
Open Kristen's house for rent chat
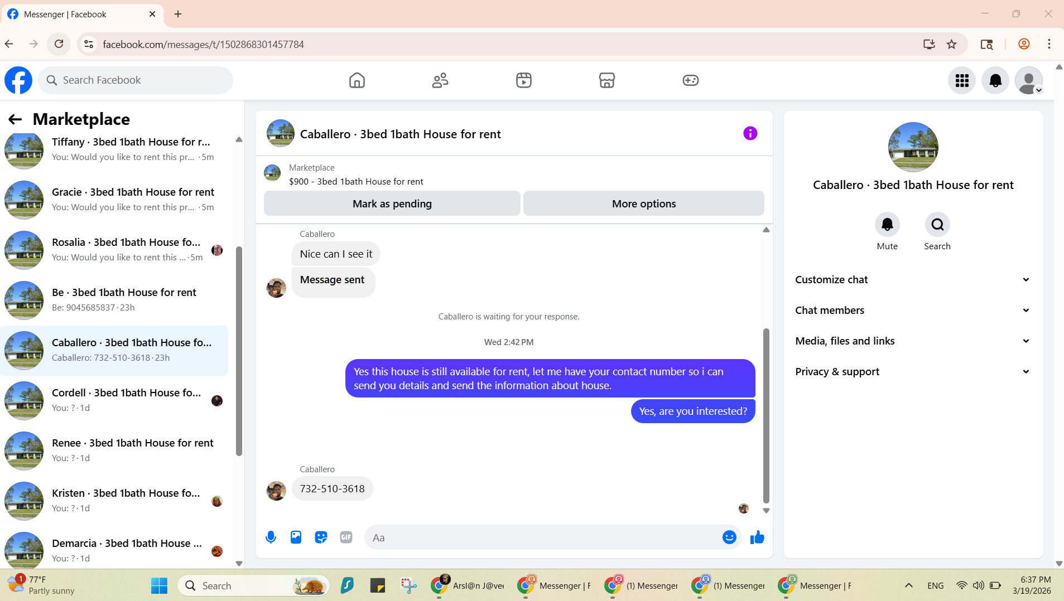[114, 501]
